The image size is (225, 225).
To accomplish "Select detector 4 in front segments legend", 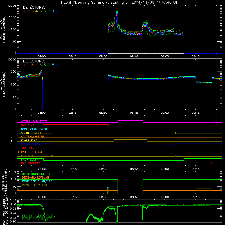I will tap(37, 11).
